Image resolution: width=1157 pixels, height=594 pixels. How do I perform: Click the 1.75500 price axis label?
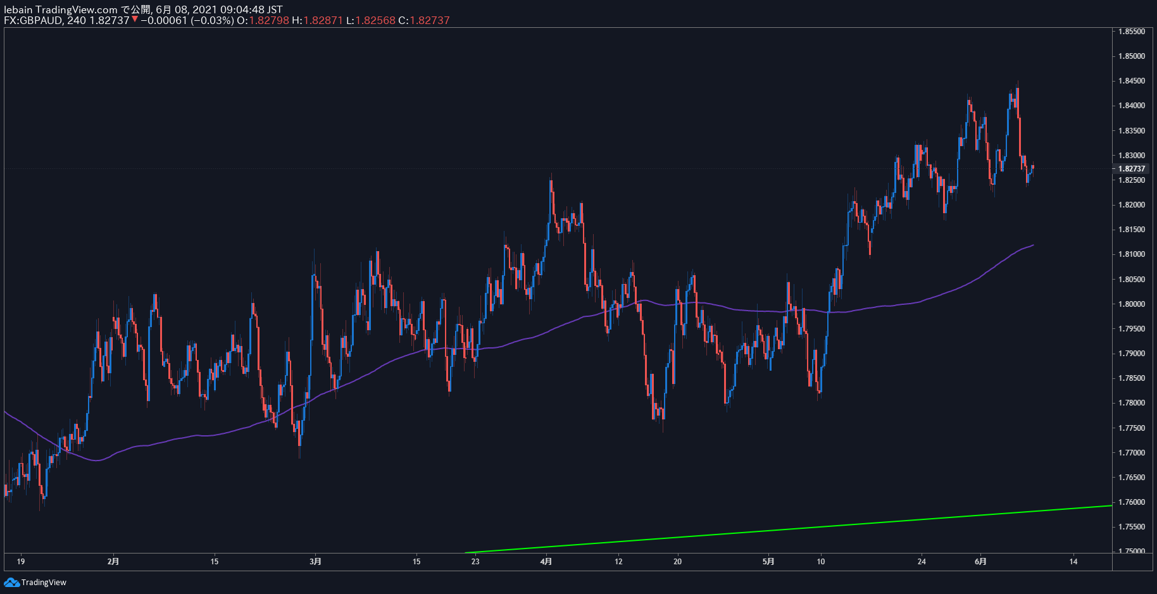[x=1132, y=527]
